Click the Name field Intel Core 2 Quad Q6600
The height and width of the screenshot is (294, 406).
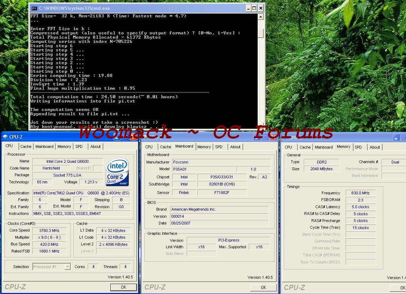coord(67,161)
